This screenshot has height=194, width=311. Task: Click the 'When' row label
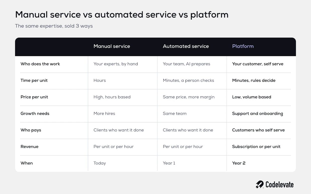click(x=27, y=163)
